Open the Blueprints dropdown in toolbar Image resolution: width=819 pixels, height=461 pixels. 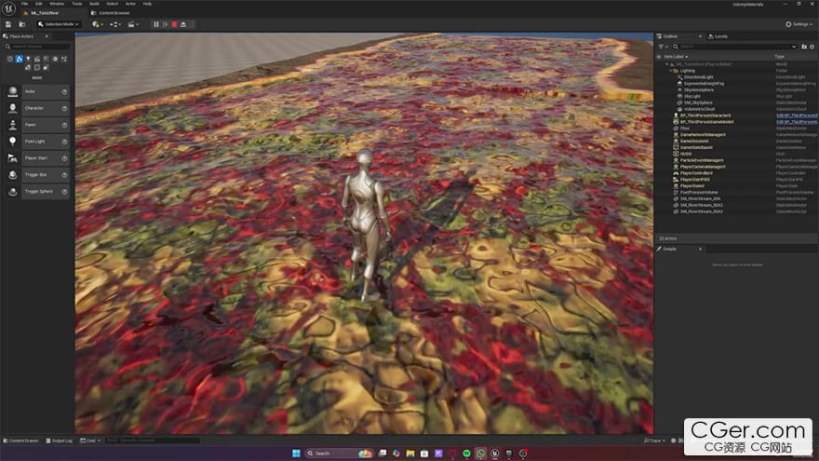coord(114,24)
